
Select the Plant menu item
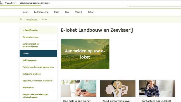(57, 12)
